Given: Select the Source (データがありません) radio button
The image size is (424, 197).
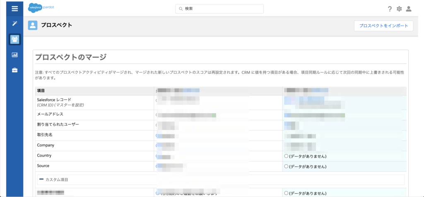Looking at the screenshot, I should click(x=286, y=166).
